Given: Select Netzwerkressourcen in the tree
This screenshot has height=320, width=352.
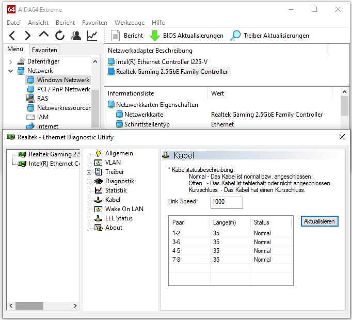Looking at the screenshot, I should click(64, 108).
